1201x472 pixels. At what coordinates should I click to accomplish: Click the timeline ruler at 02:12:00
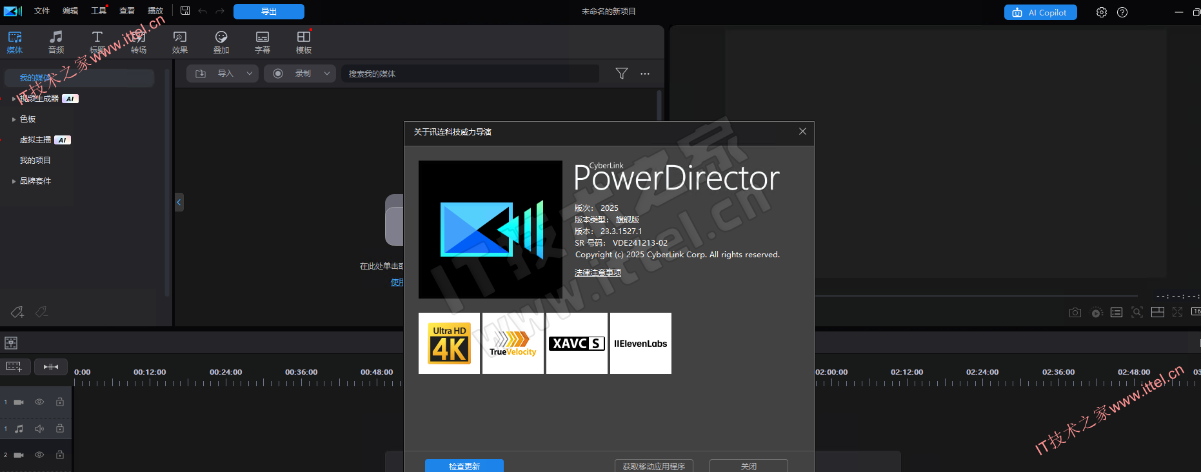(907, 372)
